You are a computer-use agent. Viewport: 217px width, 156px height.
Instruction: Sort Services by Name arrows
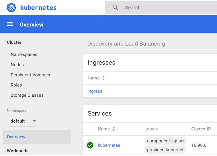tap(114, 129)
